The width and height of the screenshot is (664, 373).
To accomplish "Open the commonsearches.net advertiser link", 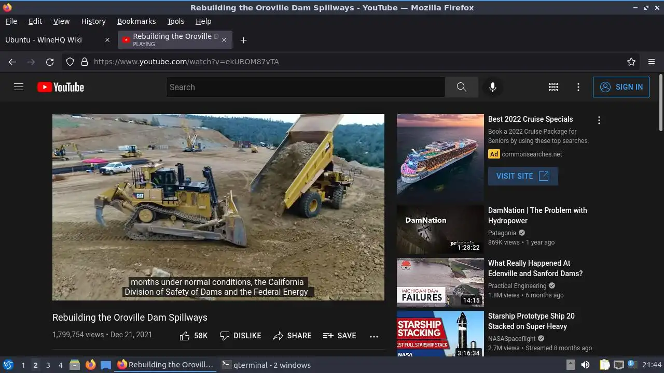I will [532, 154].
